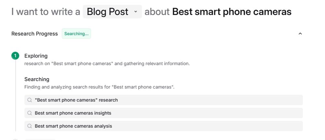Click the small arrow next to Blog Post
Image resolution: width=325 pixels, height=140 pixels.
(136, 12)
